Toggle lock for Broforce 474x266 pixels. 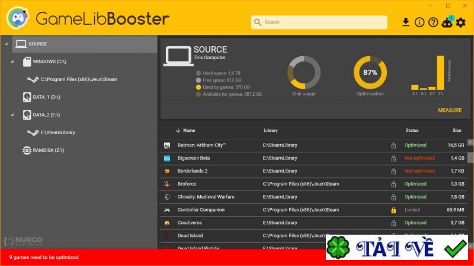(x=393, y=184)
